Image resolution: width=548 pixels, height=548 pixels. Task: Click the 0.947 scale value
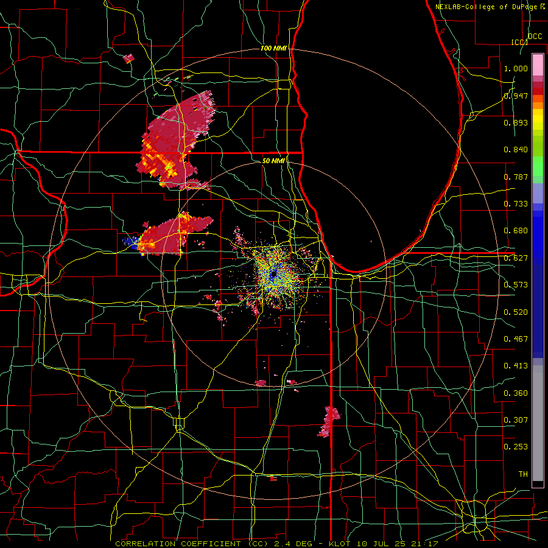coord(516,96)
